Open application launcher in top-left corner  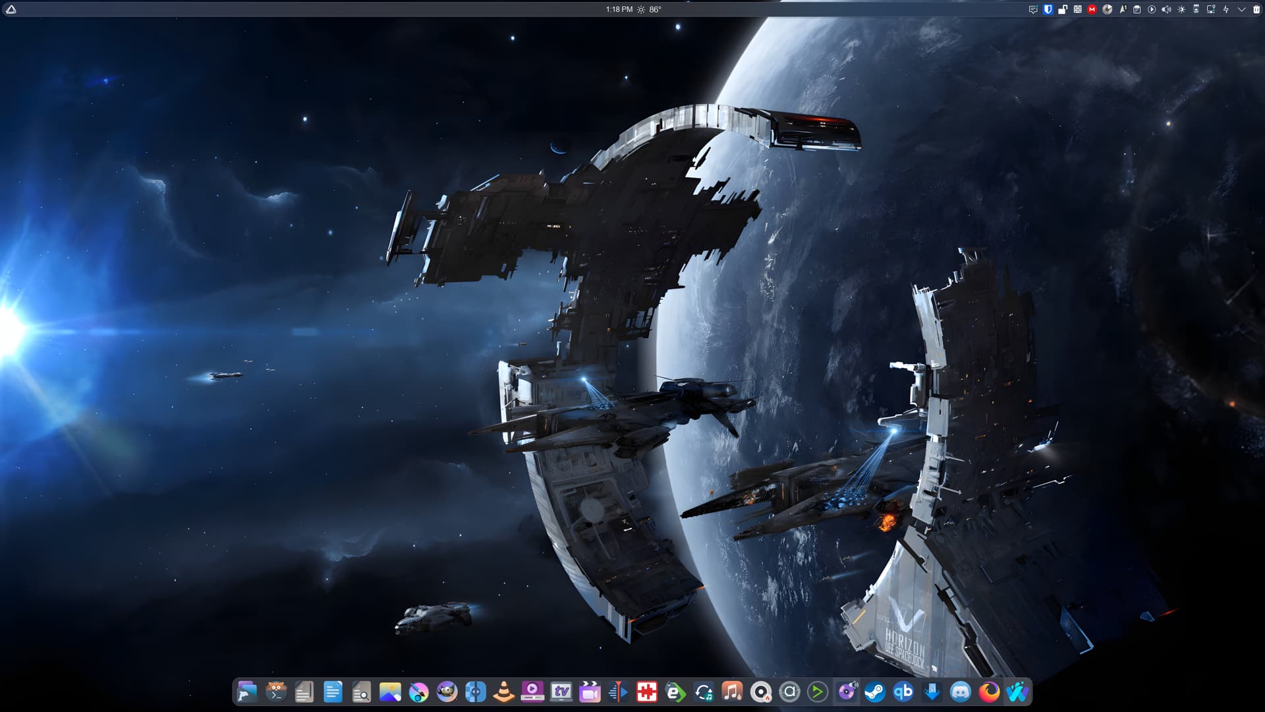pyautogui.click(x=11, y=9)
